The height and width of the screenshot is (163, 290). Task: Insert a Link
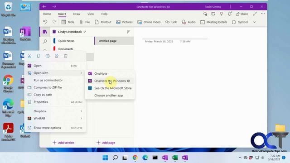pyautogui.click(x=171, y=22)
